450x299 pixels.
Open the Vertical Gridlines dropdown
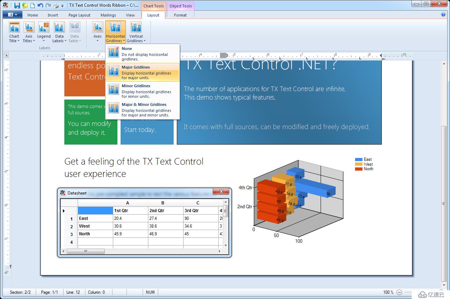[136, 32]
